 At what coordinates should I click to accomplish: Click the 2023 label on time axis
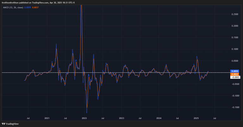click(x=121, y=118)
